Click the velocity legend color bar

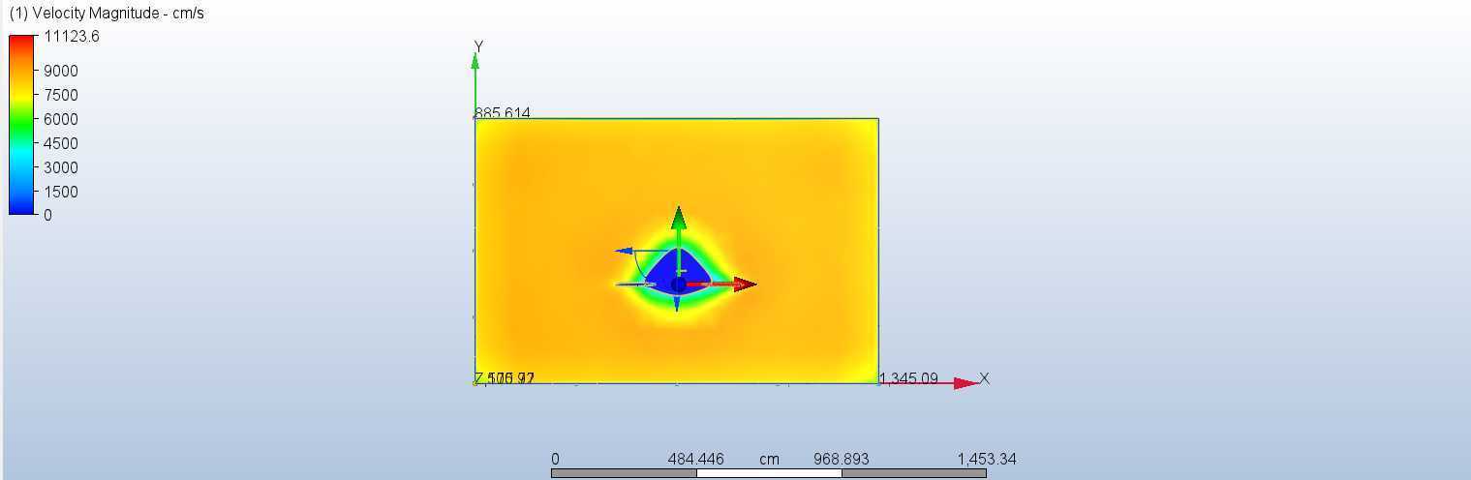(x=22, y=124)
